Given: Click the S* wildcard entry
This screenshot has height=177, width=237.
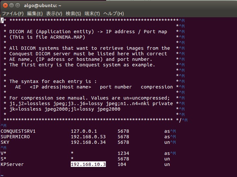Looking at the screenshot, I should (x=4, y=159).
